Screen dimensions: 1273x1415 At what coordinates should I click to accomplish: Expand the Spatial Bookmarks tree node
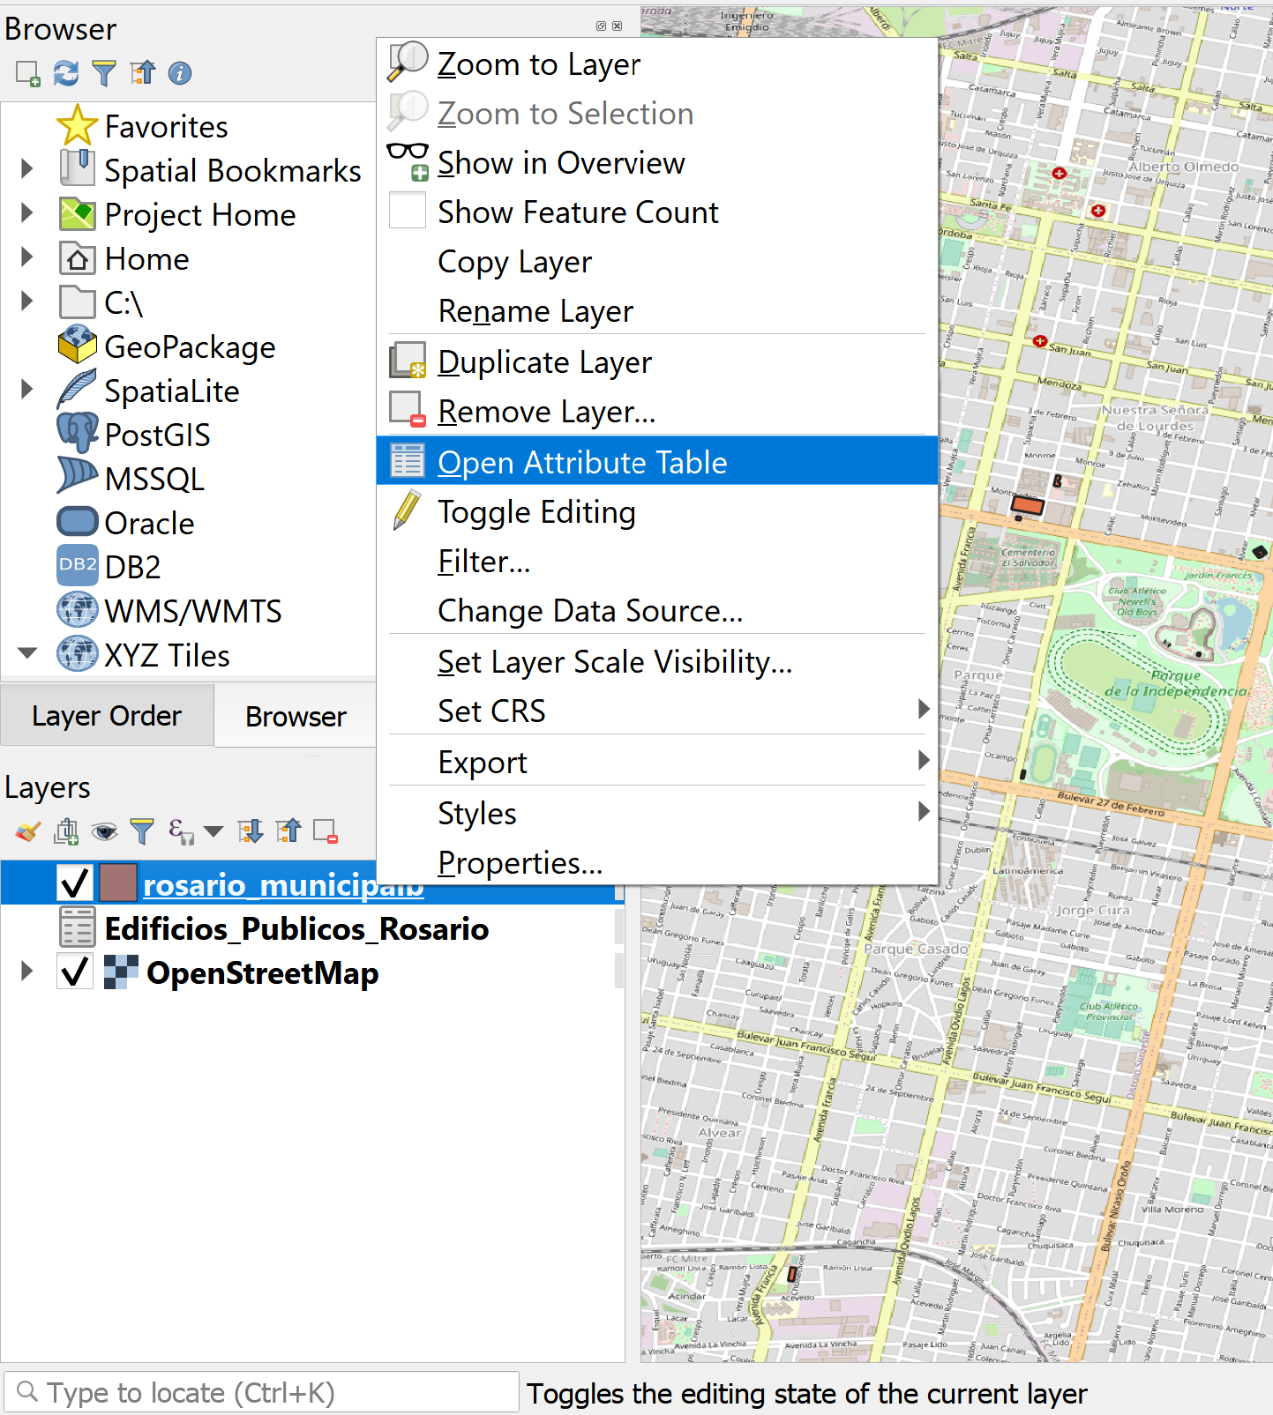click(x=27, y=169)
